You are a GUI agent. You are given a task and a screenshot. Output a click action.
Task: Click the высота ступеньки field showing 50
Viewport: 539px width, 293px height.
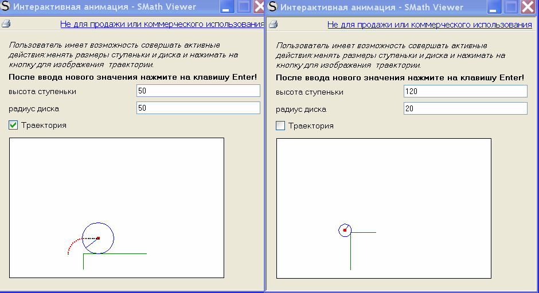(x=198, y=91)
